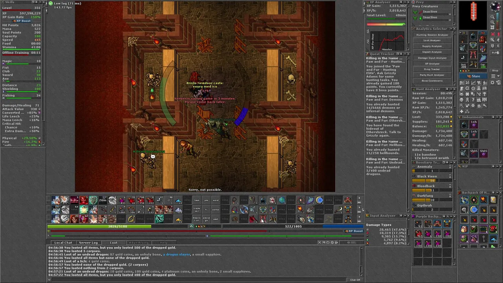
Task: Click the 'task' hotkey button
Action: [x=197, y=200]
